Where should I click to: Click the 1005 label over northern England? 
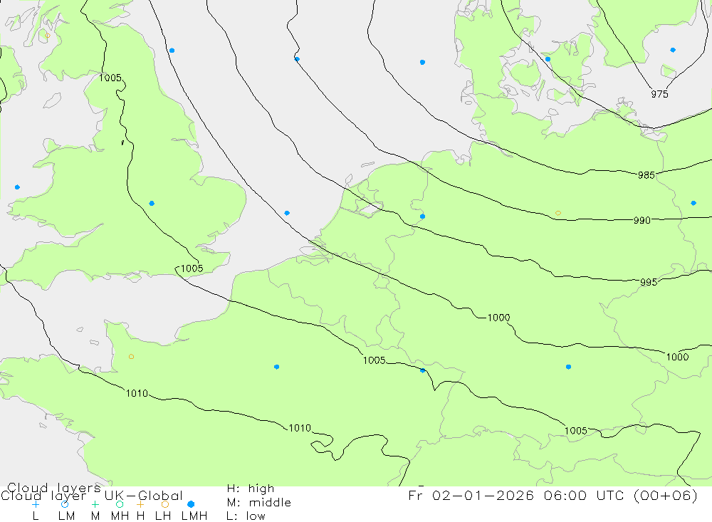[110, 78]
